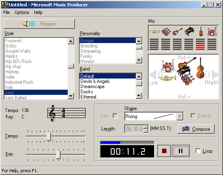
Task: Select Honest in the Personality list
Action: (x=108, y=61)
